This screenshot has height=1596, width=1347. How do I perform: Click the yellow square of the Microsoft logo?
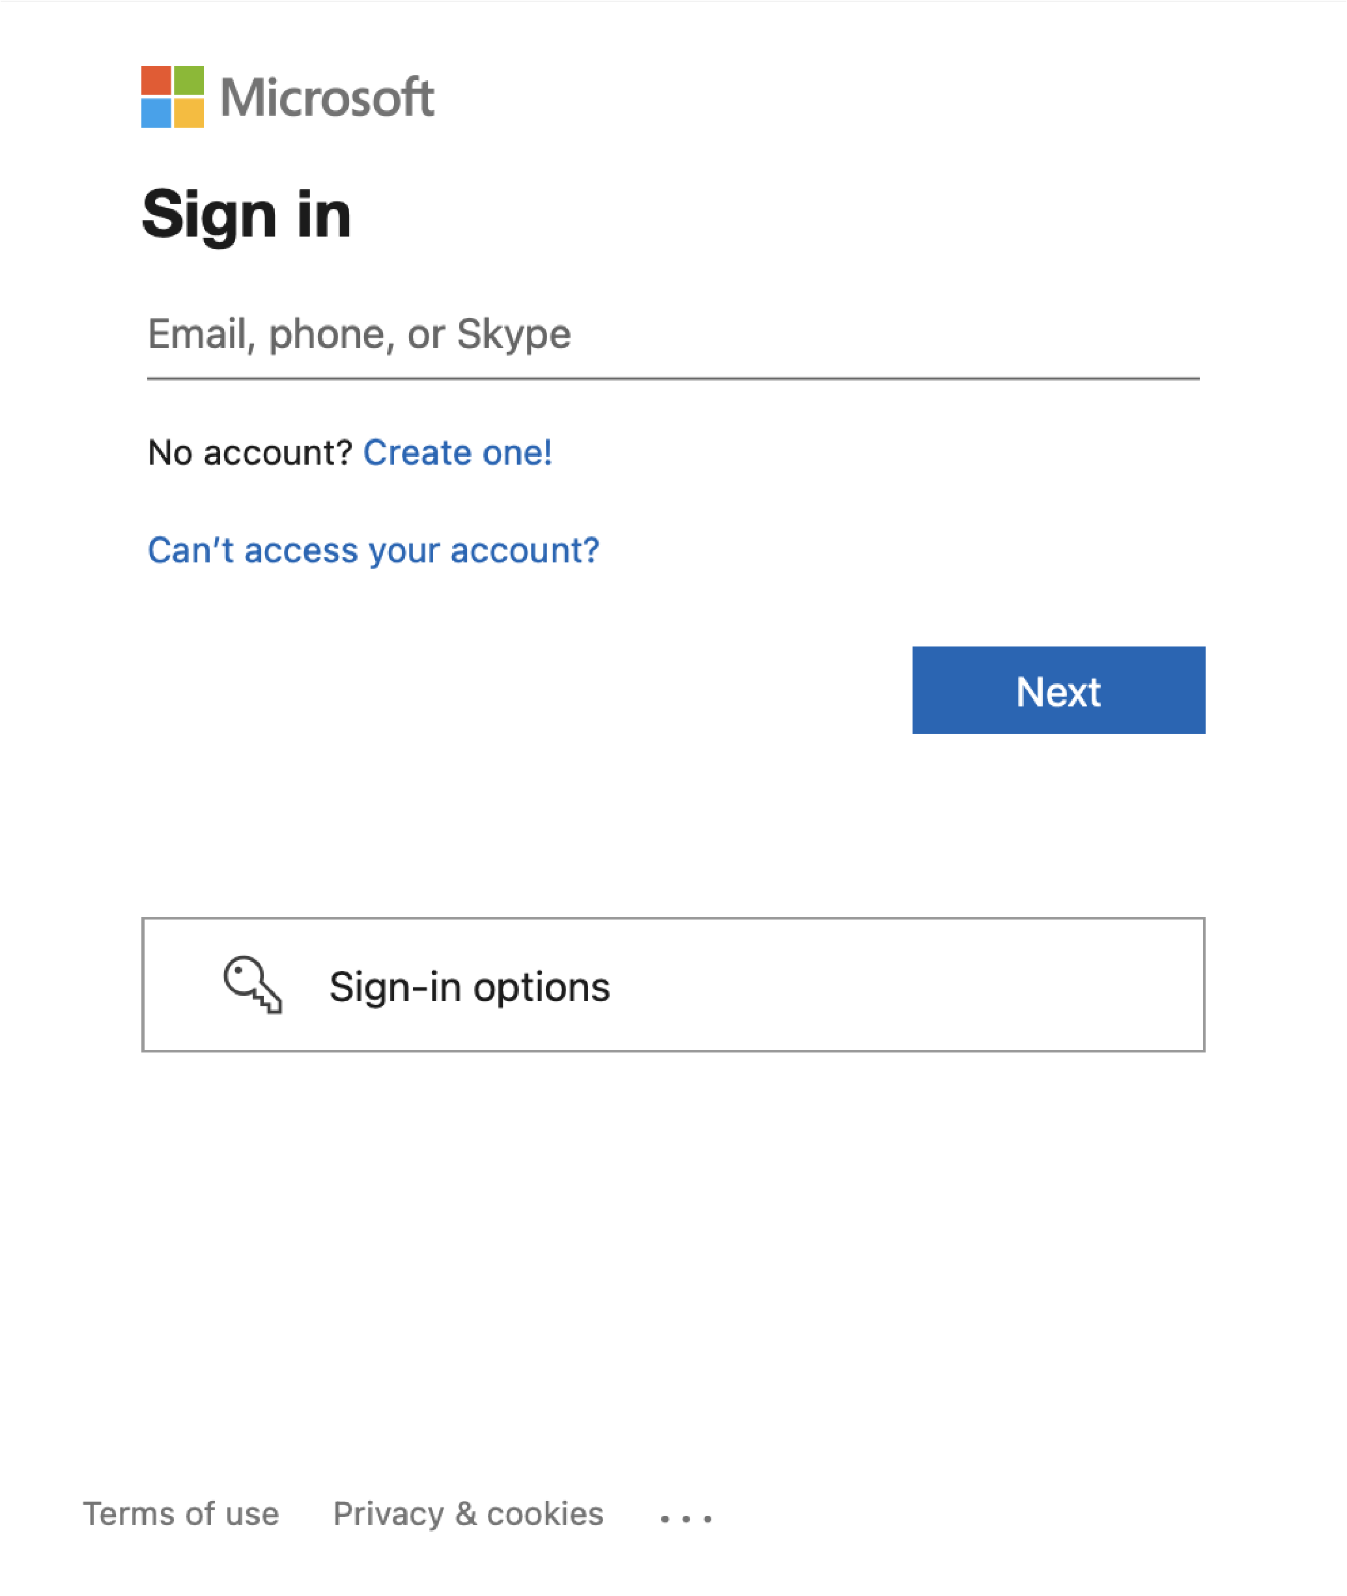189,112
